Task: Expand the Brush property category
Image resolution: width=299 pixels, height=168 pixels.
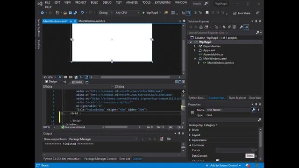Action: pyautogui.click(x=190, y=130)
